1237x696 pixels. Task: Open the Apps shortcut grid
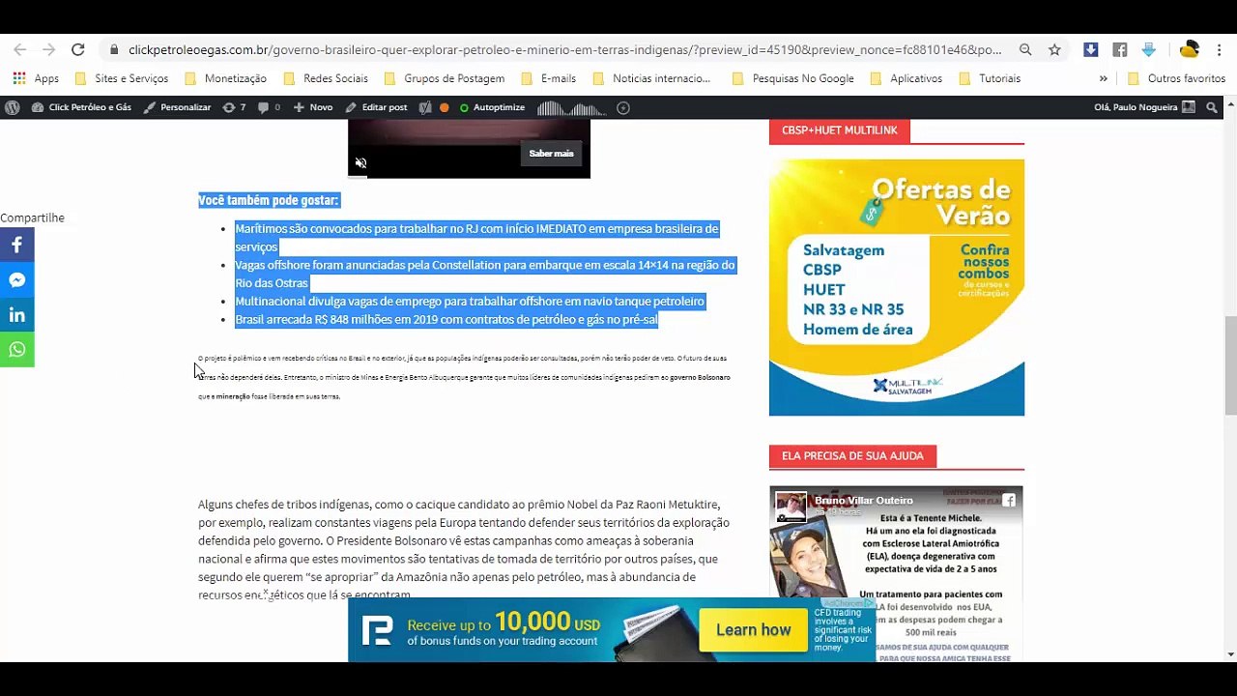click(36, 78)
